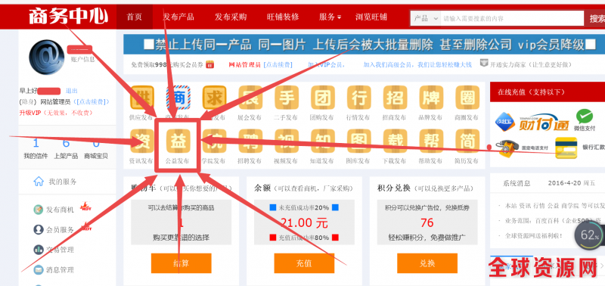
Task: Click the orange 充值 button
Action: [x=304, y=263]
